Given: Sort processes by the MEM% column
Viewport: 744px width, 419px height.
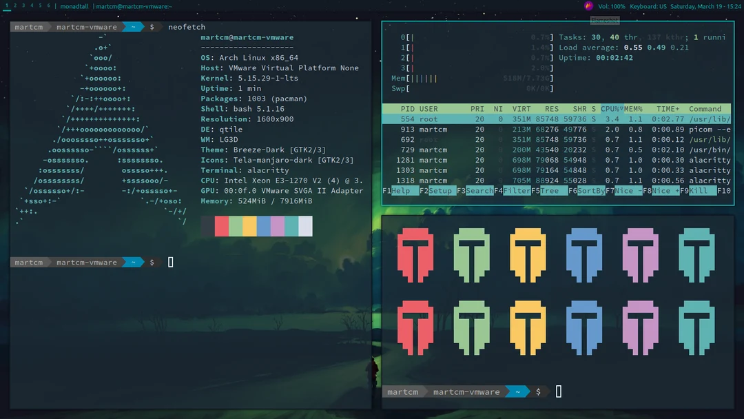Looking at the screenshot, I should tap(632, 109).
